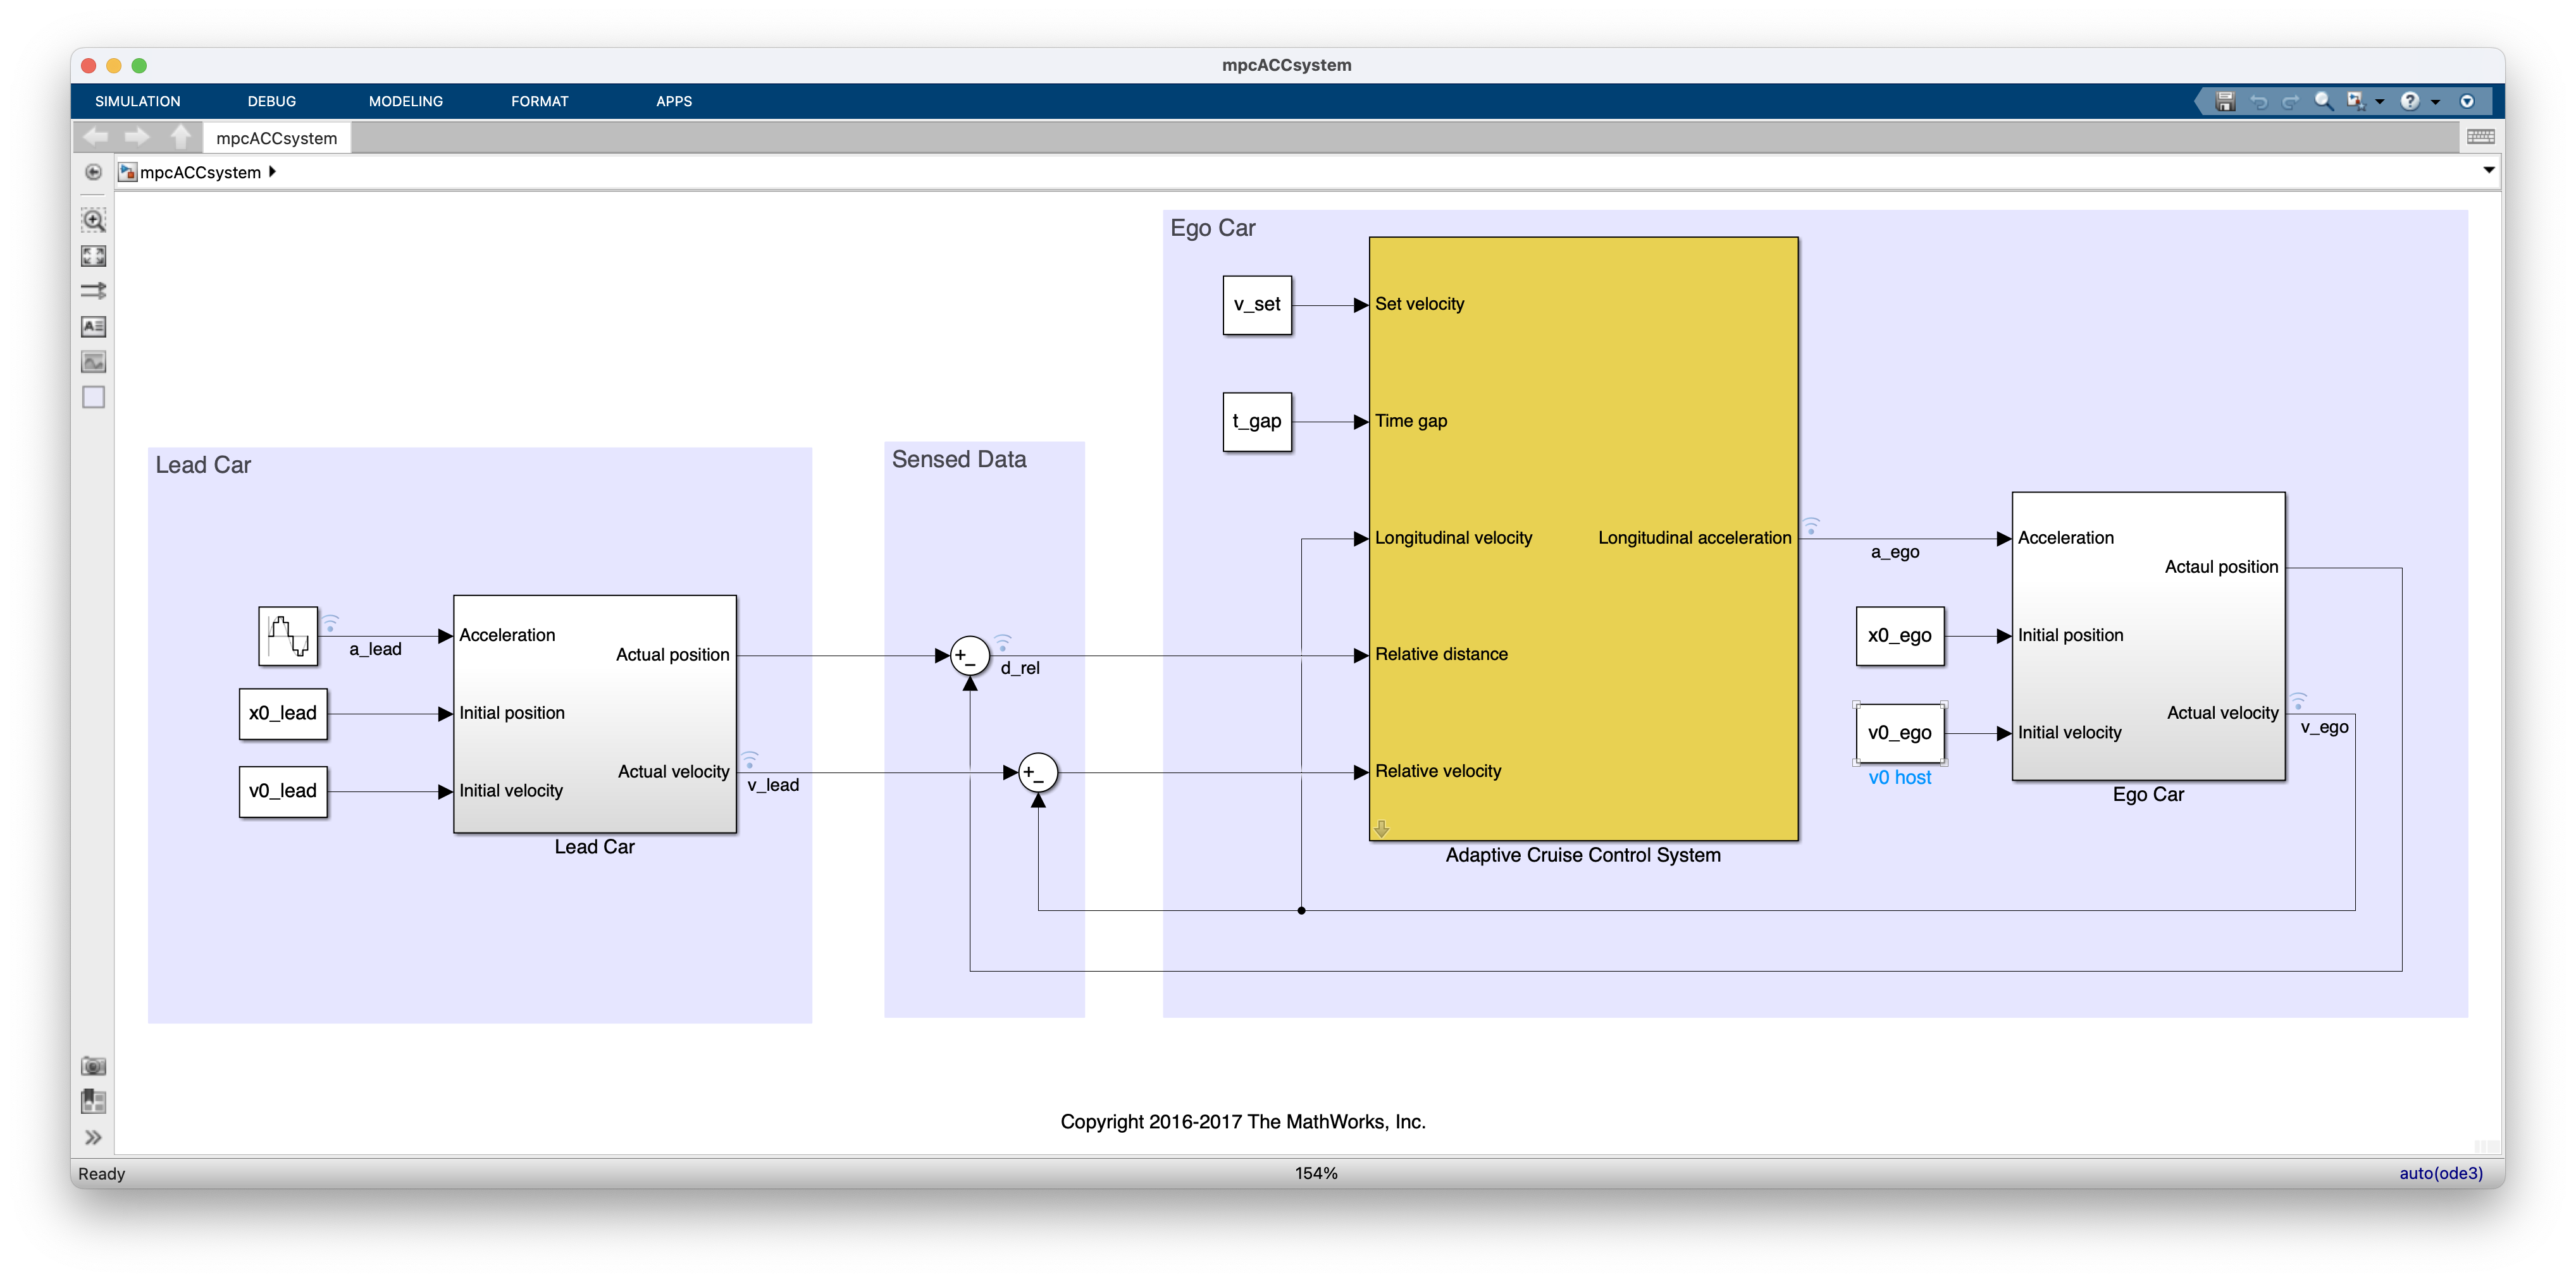Click the search magnifier icon in toolstrip

pos(2323,101)
